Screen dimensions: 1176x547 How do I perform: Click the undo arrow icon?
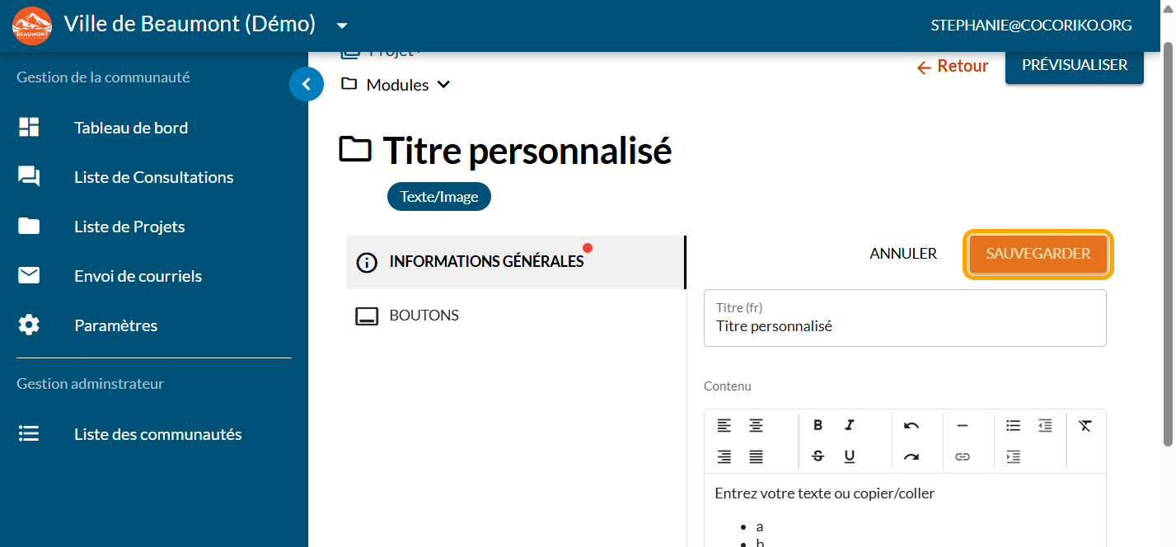click(x=911, y=425)
